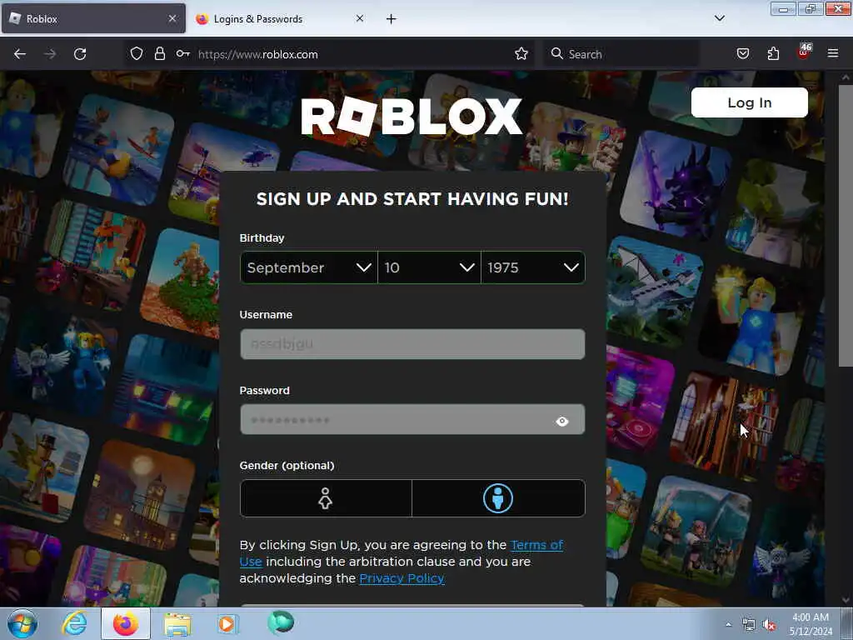Open the birthday year dropdown
Image resolution: width=853 pixels, height=640 pixels.
(532, 267)
